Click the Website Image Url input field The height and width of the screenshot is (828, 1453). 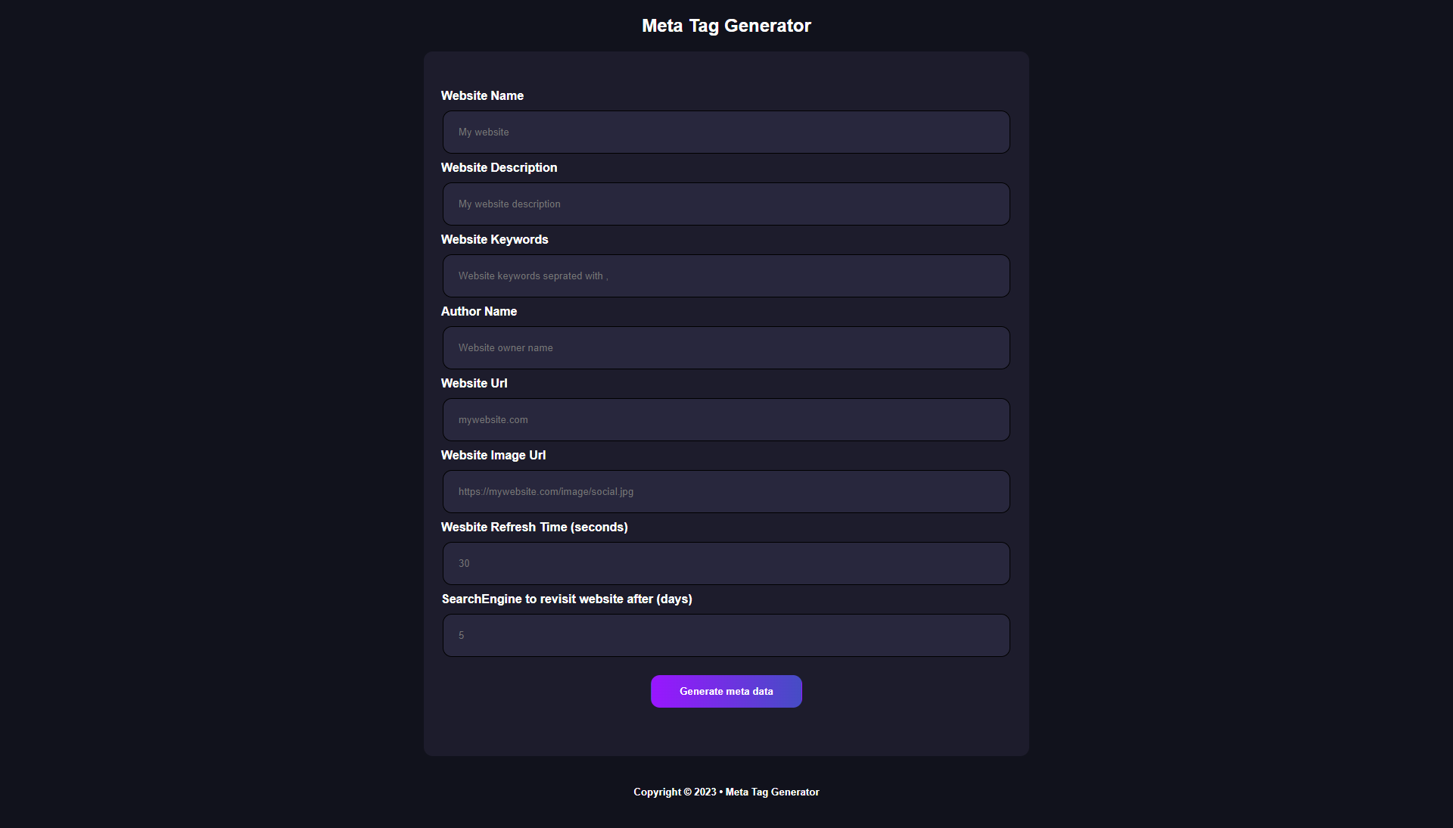pos(725,491)
